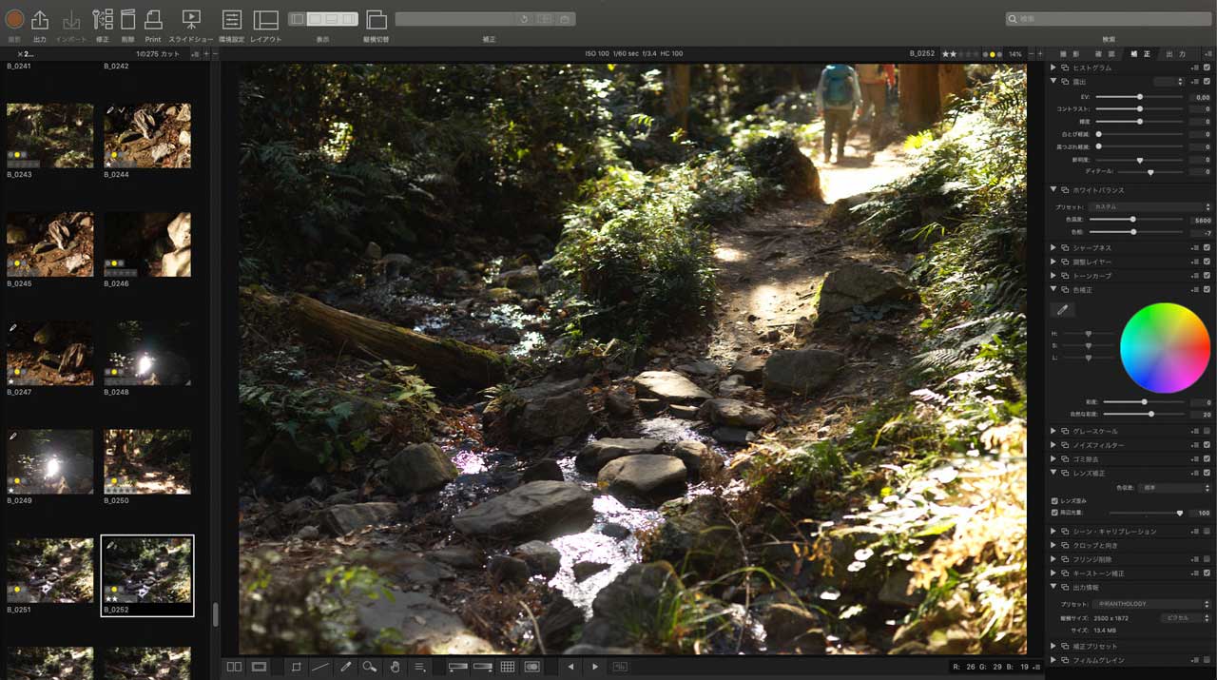This screenshot has height=680, width=1217.
Task: Toggle the 周辺光量 checkbox
Action: point(1054,513)
